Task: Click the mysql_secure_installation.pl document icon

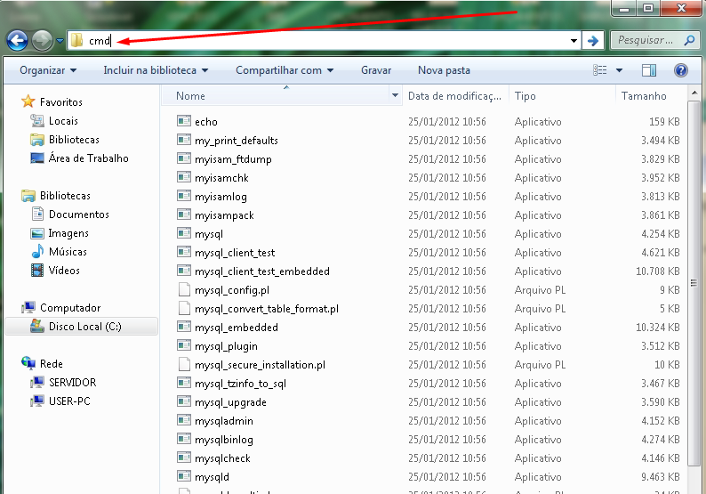Action: (184, 364)
